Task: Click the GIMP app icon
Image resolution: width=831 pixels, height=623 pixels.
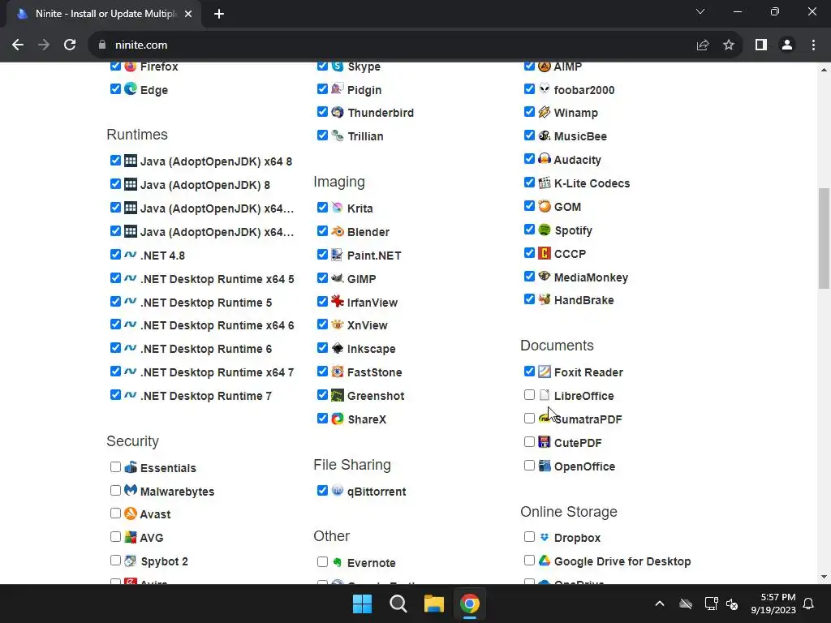Action: pos(338,278)
